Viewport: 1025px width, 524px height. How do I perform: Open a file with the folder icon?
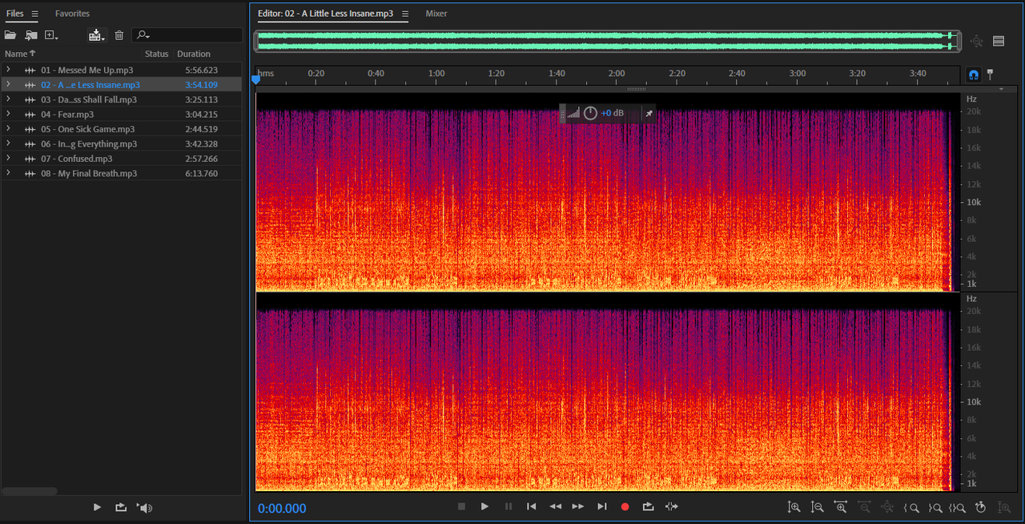(x=10, y=35)
